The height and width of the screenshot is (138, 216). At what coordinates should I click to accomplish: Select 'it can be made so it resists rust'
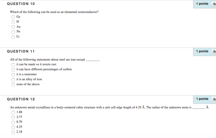(13, 65)
